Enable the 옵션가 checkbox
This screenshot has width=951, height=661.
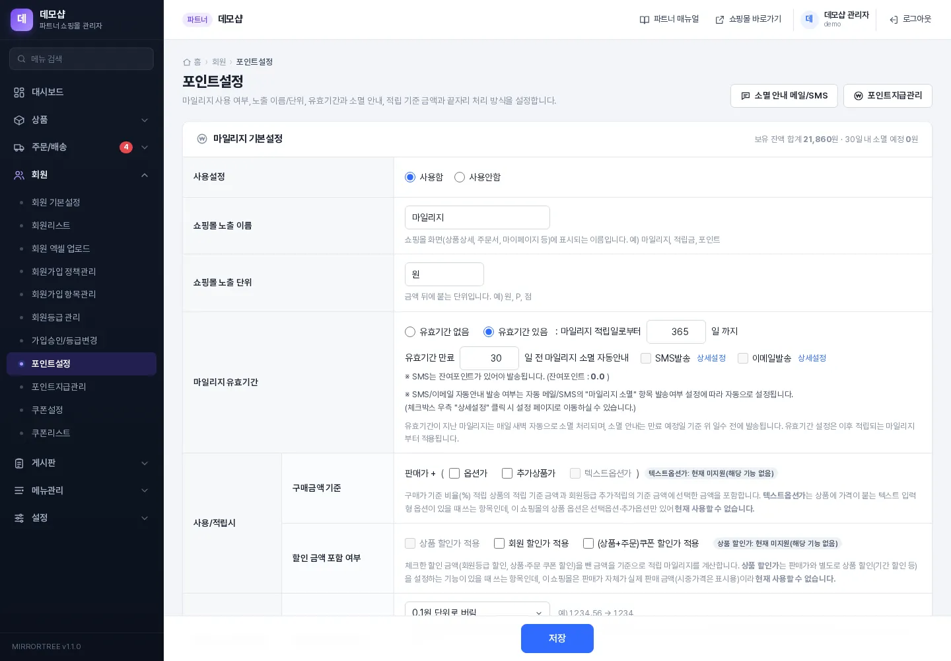454,473
